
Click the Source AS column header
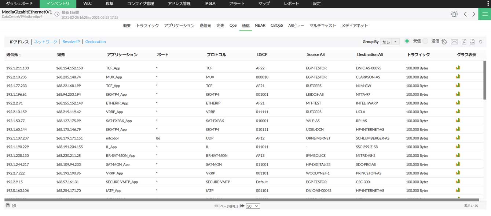pyautogui.click(x=316, y=55)
